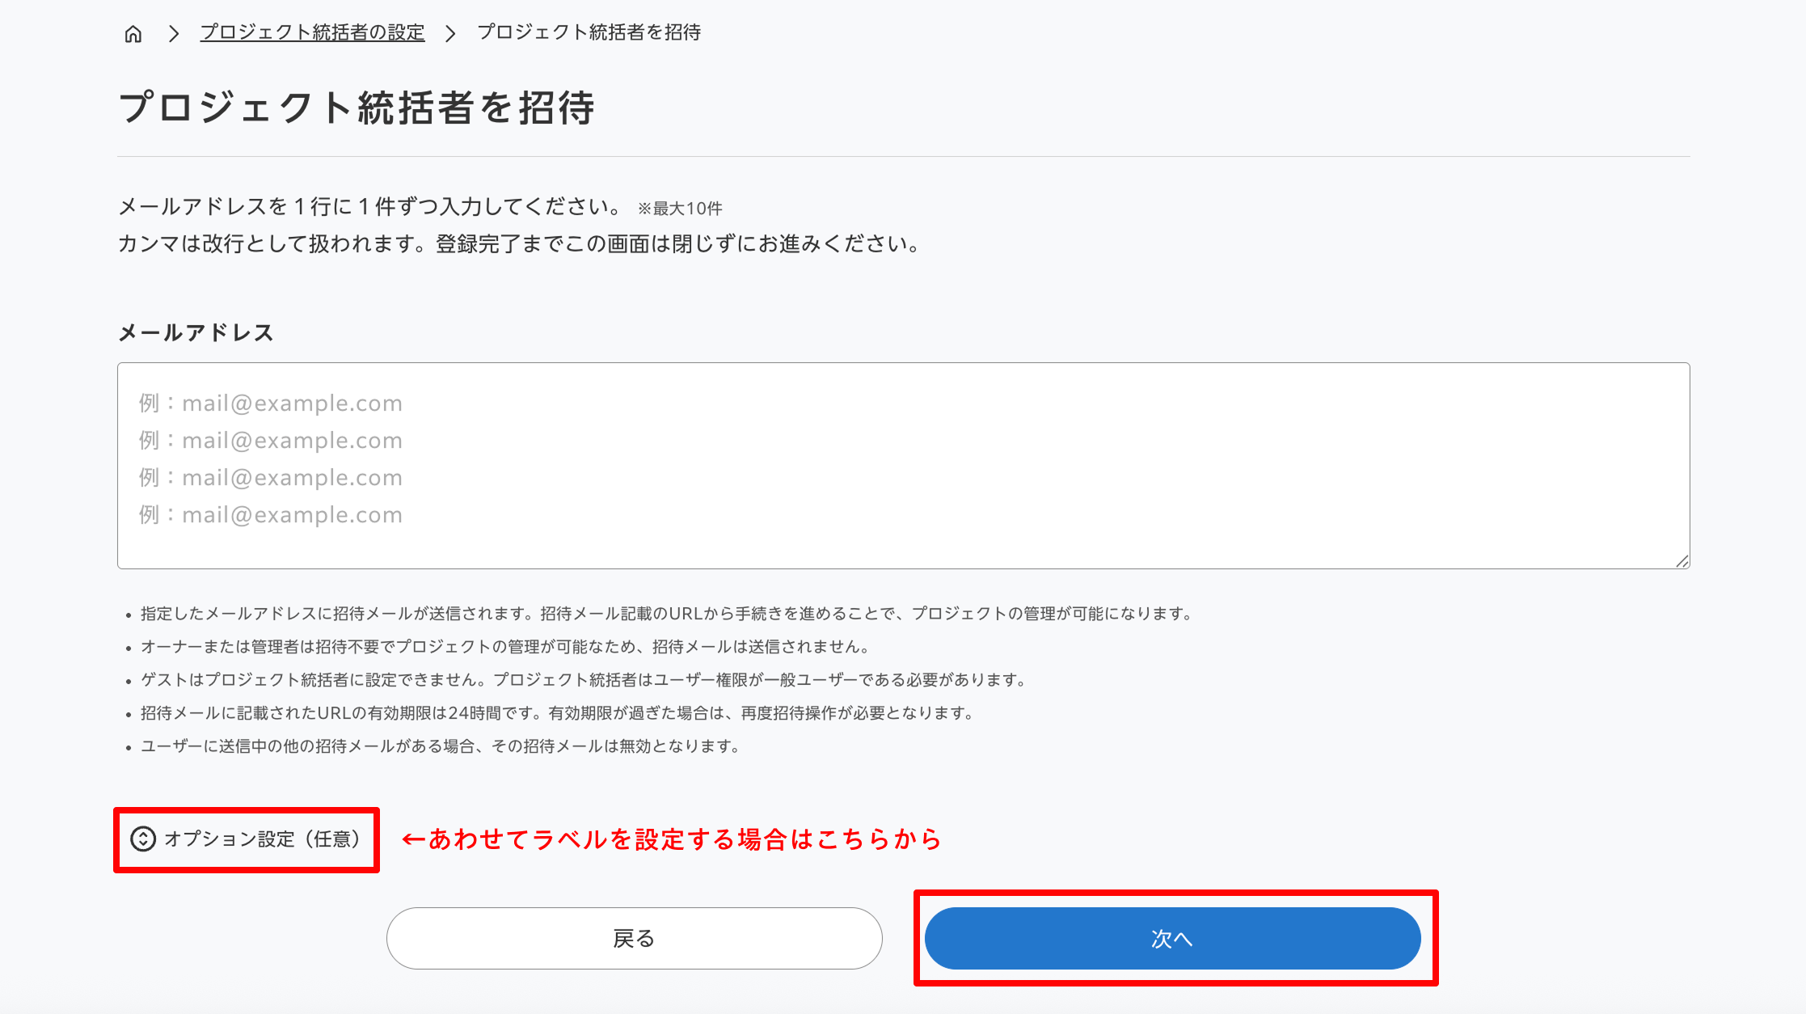Click the メールアドレス field label
The height and width of the screenshot is (1014, 1806).
pos(196,333)
